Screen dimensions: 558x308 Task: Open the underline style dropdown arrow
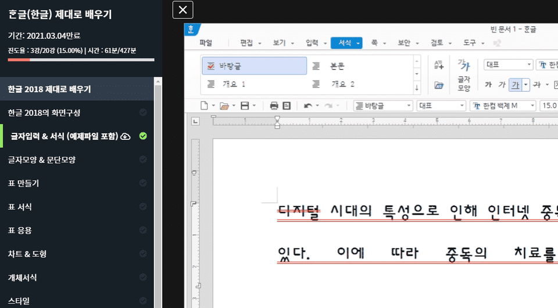[525, 85]
